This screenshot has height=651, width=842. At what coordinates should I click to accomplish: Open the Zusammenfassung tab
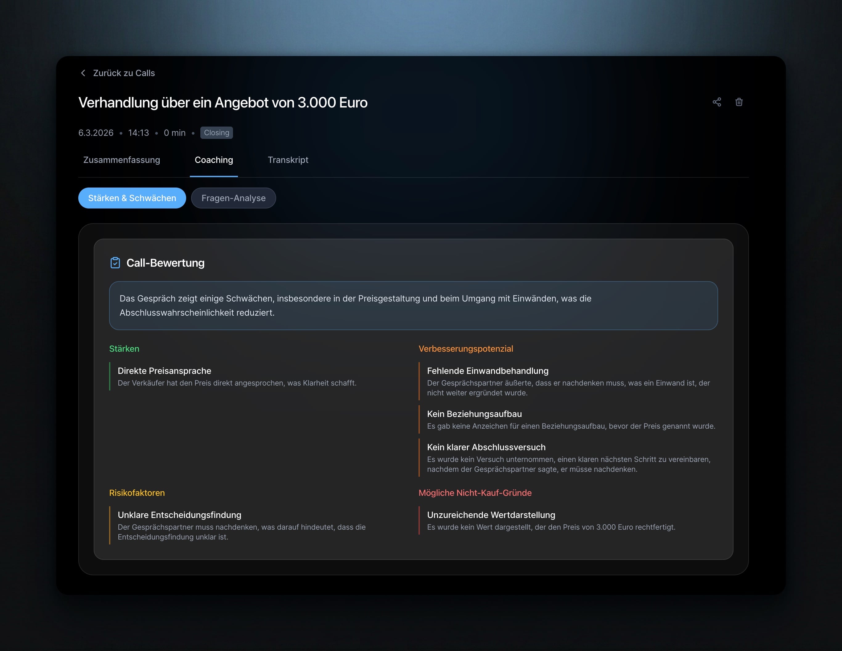coord(121,160)
